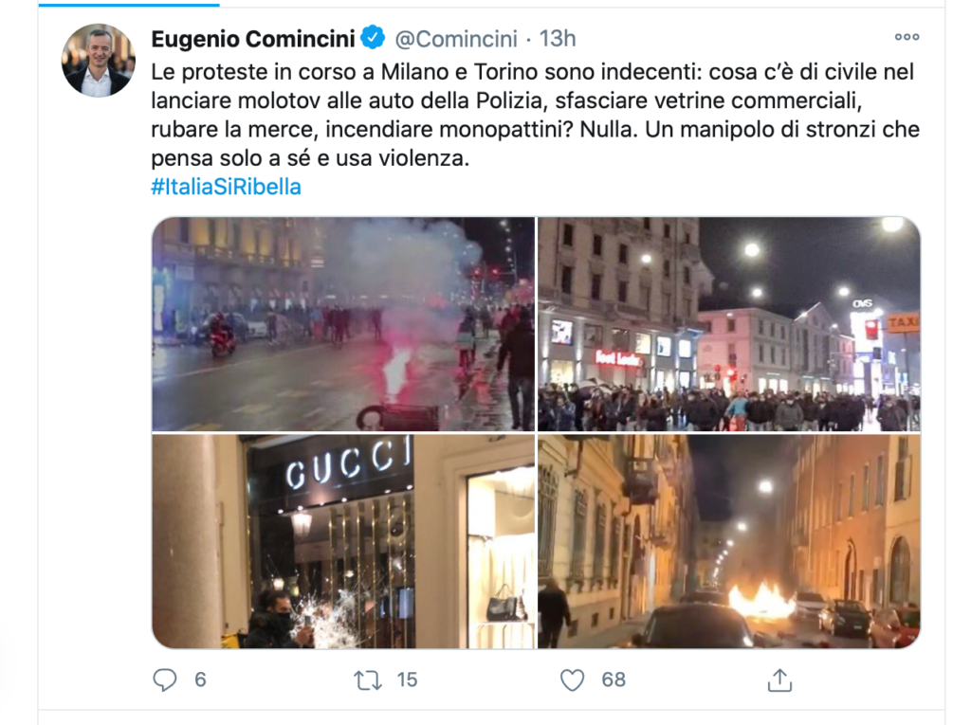Open the Eugenio Comincini display name link

(x=253, y=39)
